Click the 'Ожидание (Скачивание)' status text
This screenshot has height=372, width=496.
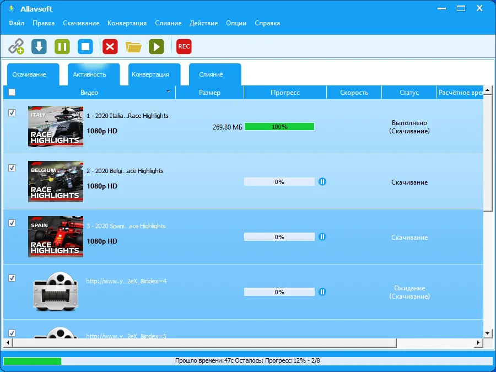coord(409,292)
